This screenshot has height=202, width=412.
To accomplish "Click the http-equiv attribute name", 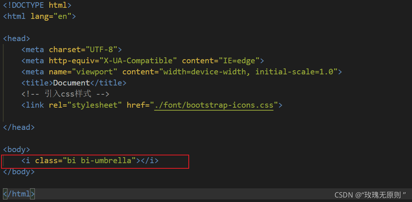I will click(x=72, y=61).
